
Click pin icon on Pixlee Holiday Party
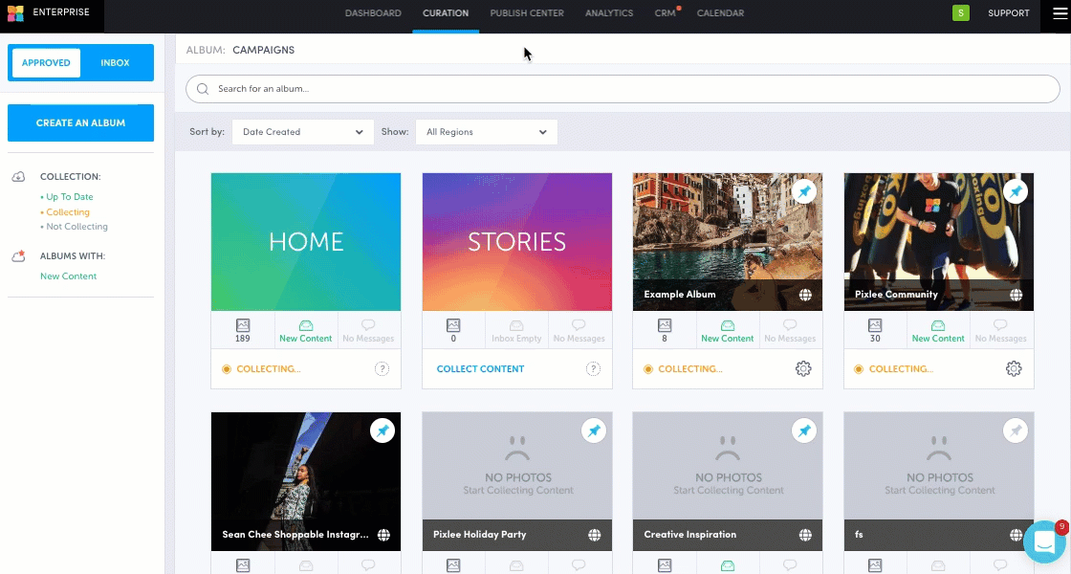click(x=594, y=431)
